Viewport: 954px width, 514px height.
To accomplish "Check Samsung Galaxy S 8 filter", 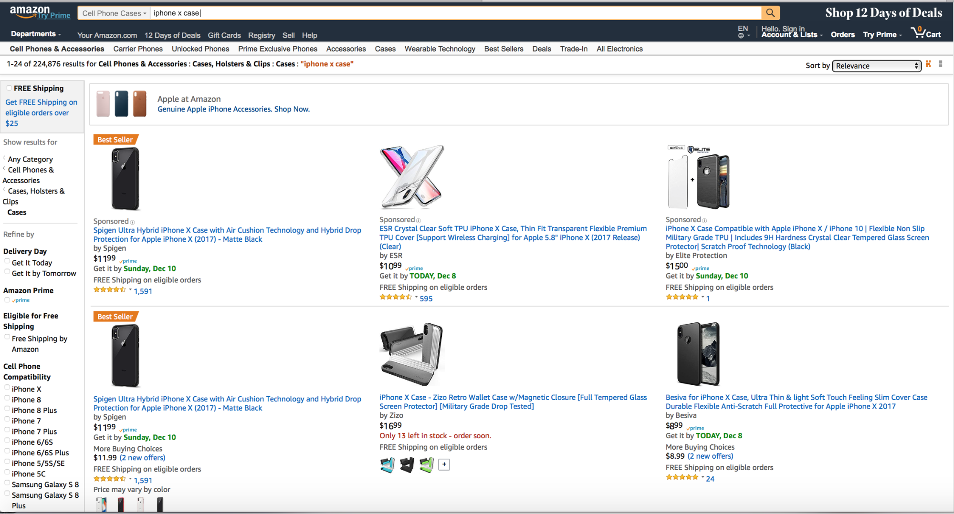I will click(x=7, y=483).
